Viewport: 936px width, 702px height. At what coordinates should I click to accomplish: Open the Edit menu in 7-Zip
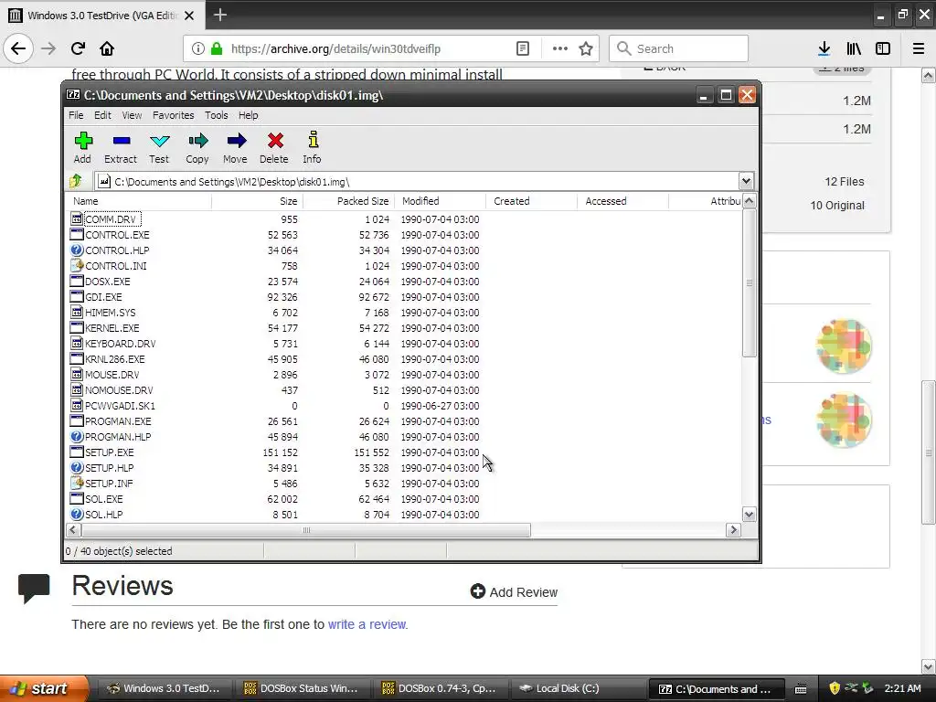tap(102, 115)
